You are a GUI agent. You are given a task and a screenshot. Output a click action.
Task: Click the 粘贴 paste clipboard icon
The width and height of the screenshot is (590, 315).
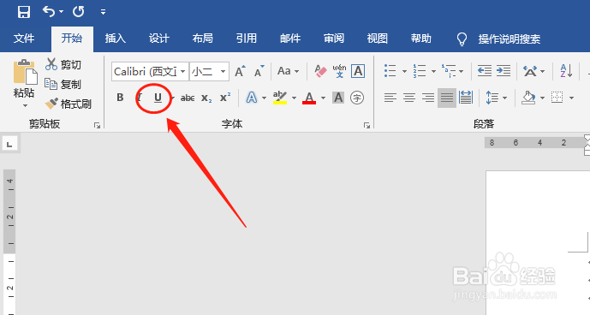[25, 72]
